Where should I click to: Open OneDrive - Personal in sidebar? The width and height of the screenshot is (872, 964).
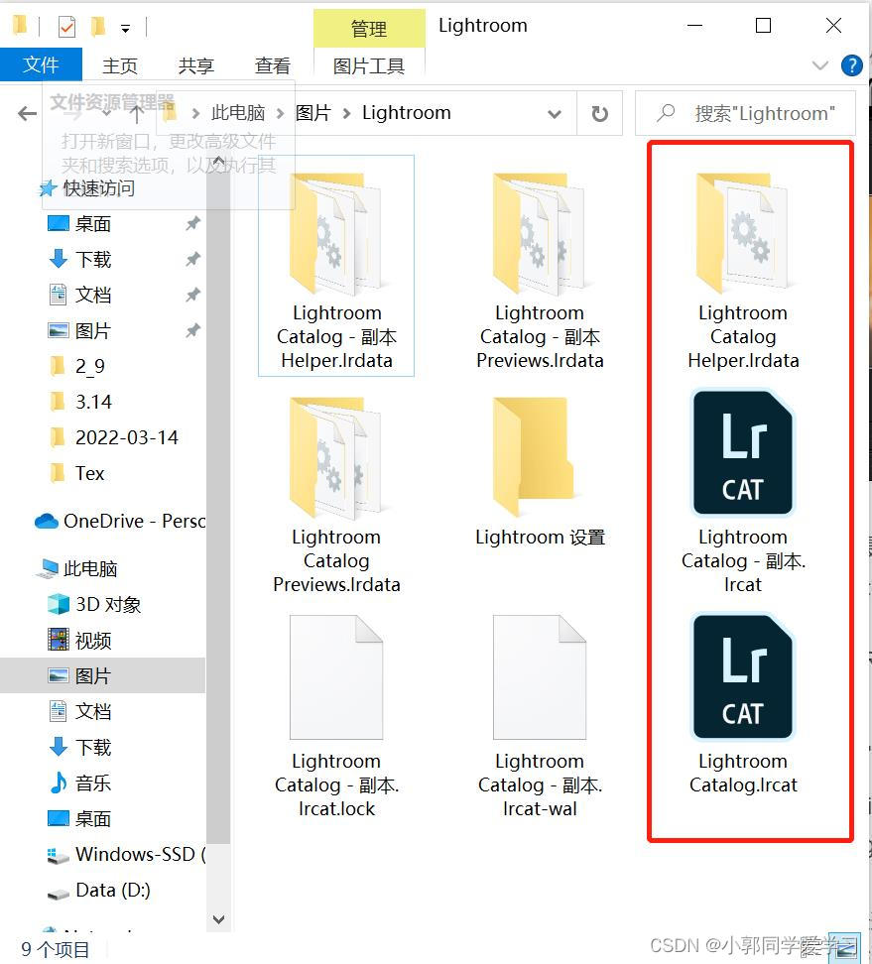click(x=119, y=522)
